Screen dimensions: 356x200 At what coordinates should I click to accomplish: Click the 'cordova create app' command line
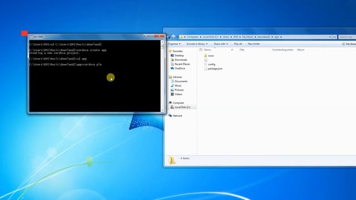click(x=68, y=50)
